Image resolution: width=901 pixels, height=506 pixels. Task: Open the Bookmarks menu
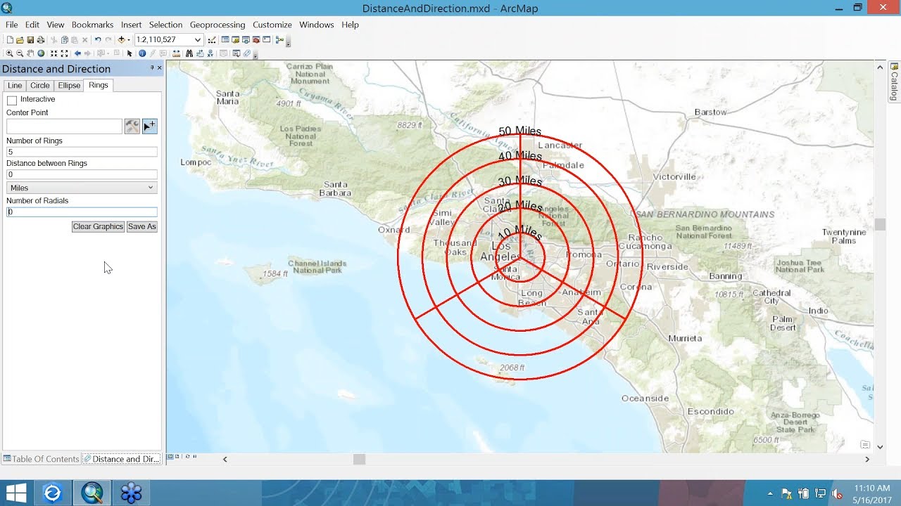(x=92, y=25)
